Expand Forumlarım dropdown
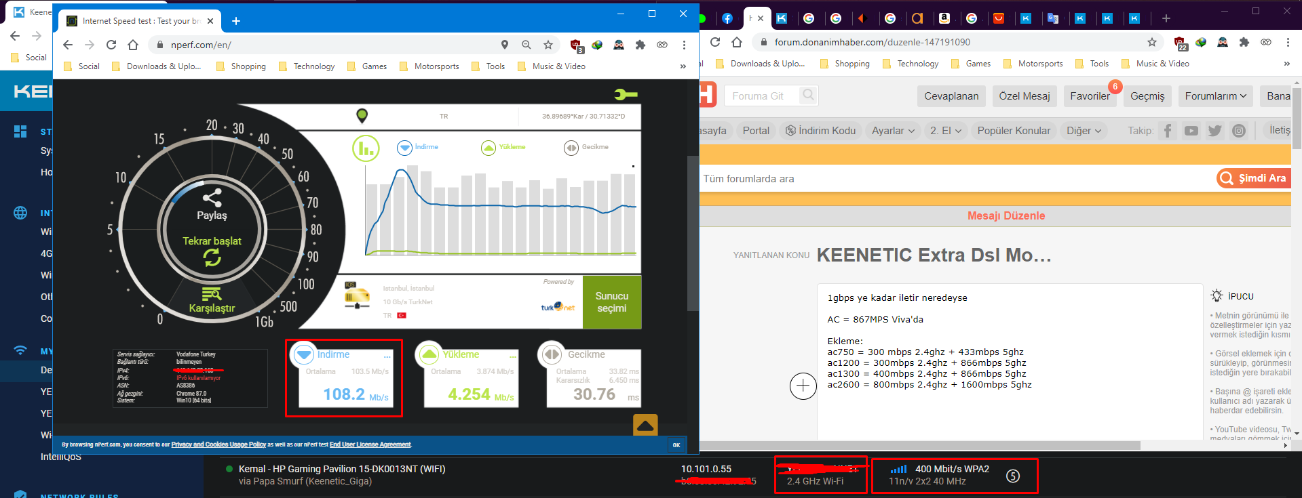The width and height of the screenshot is (1302, 498). (x=1216, y=96)
